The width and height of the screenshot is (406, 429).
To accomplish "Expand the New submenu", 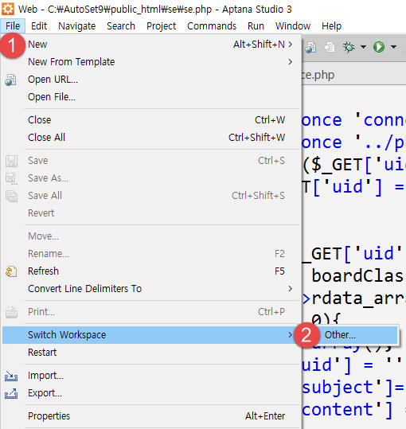I will click(150, 45).
